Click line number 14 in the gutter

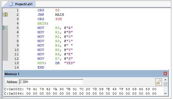coord(17,67)
